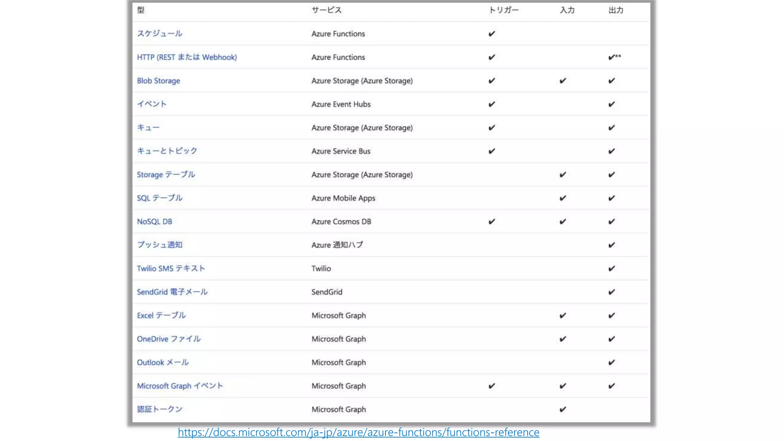Select the 入力 column header
The image size is (784, 441).
pyautogui.click(x=567, y=10)
